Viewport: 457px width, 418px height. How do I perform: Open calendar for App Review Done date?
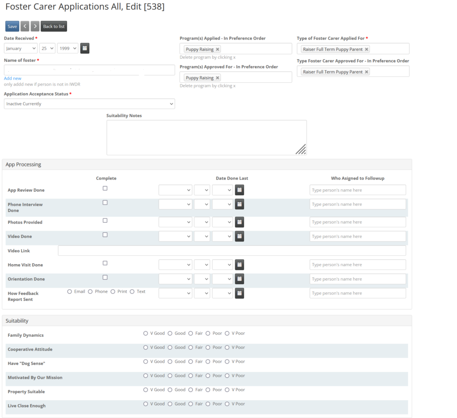(x=239, y=190)
